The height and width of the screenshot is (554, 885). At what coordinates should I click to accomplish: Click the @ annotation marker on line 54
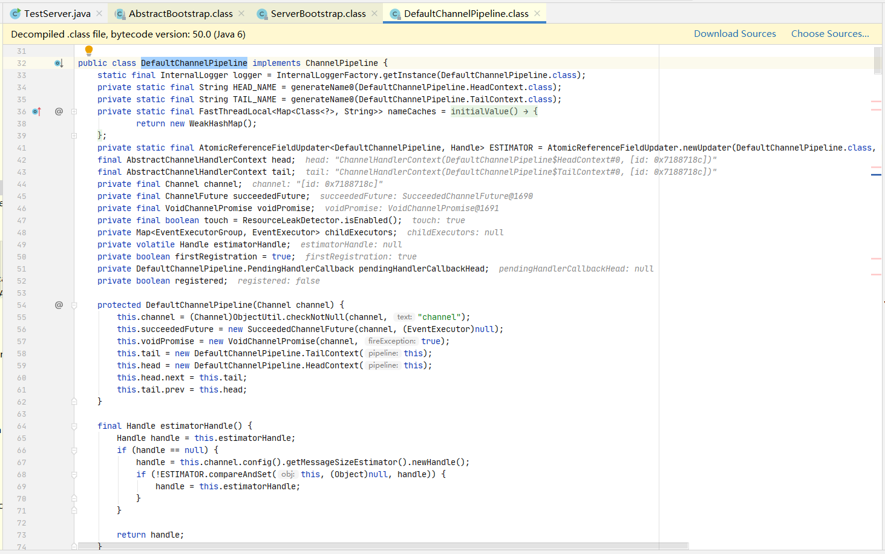[x=59, y=305]
